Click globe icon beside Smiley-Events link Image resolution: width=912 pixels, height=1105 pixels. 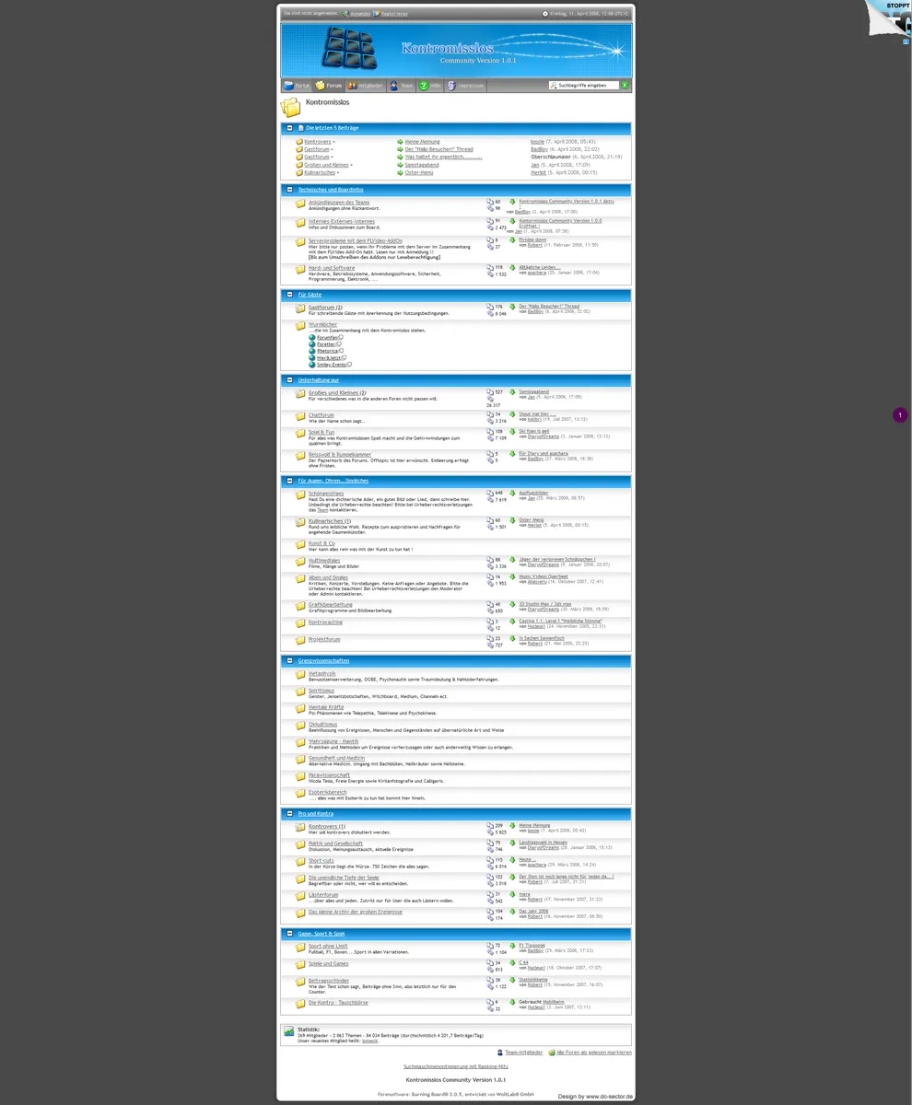point(312,365)
